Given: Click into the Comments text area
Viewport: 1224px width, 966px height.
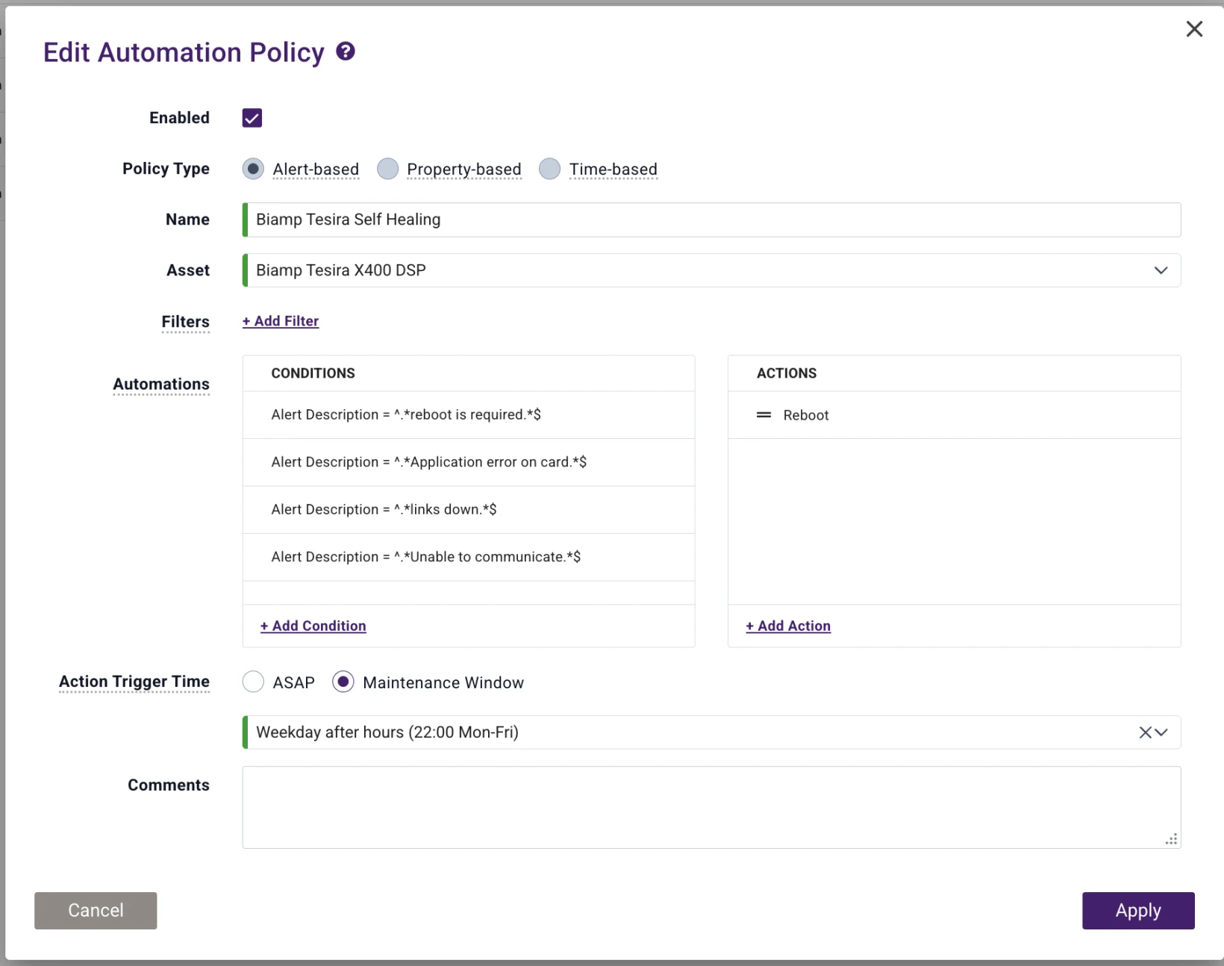Looking at the screenshot, I should tap(712, 807).
